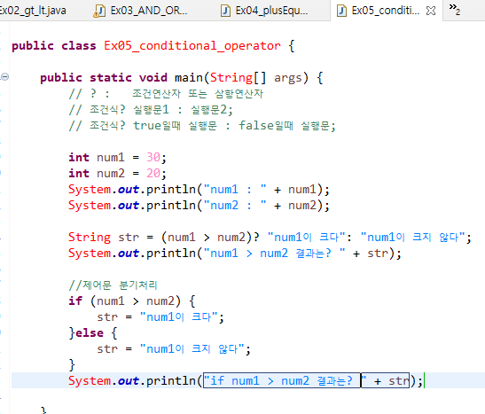Click the 'void' keyword in main signature
Image resolution: width=485 pixels, height=414 pixels.
point(153,77)
